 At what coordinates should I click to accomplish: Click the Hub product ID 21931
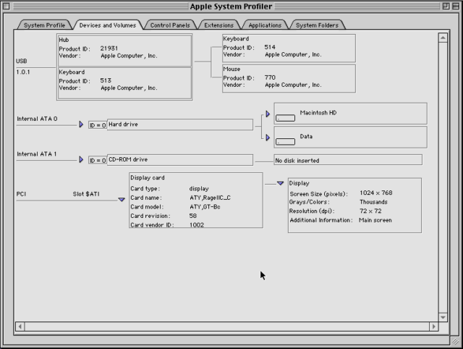pos(109,49)
